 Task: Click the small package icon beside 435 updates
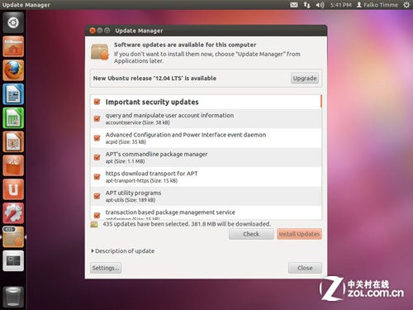coord(94,224)
